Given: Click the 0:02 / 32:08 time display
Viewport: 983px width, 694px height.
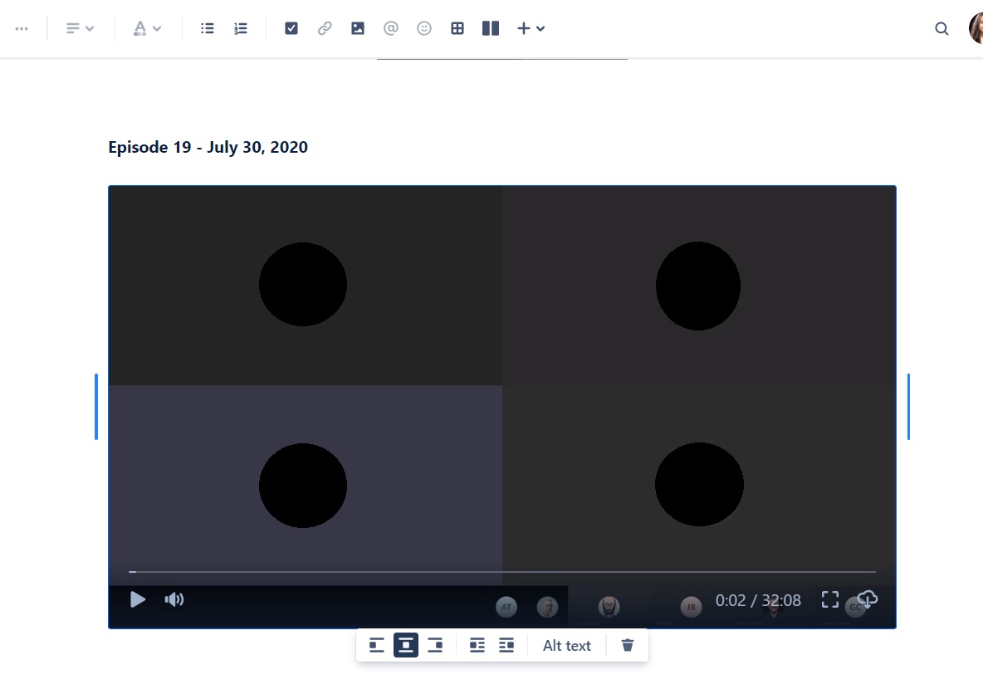Looking at the screenshot, I should pos(758,600).
